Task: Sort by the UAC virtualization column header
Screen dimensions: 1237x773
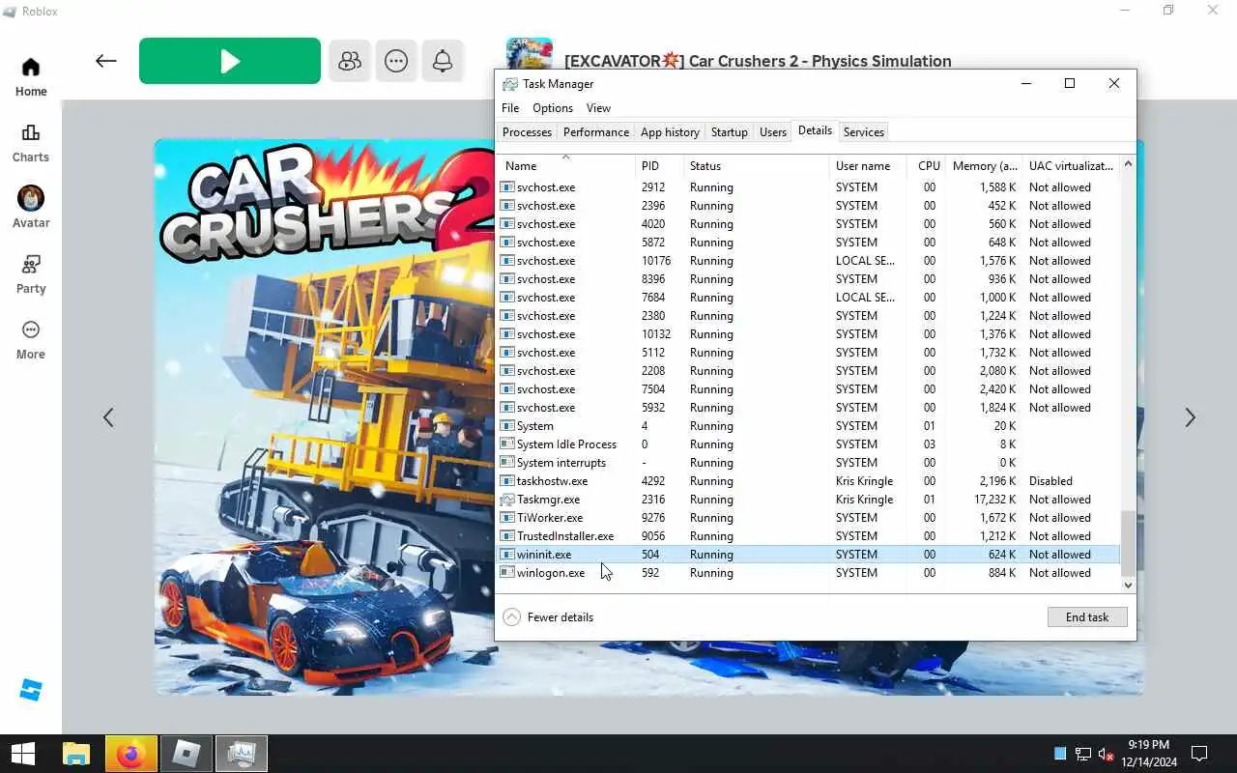Action: pyautogui.click(x=1071, y=166)
